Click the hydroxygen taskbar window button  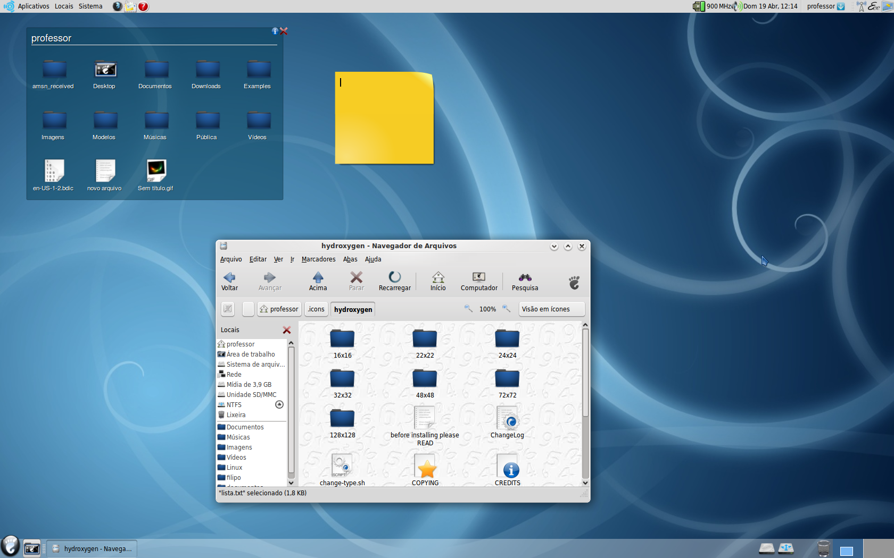click(x=92, y=549)
